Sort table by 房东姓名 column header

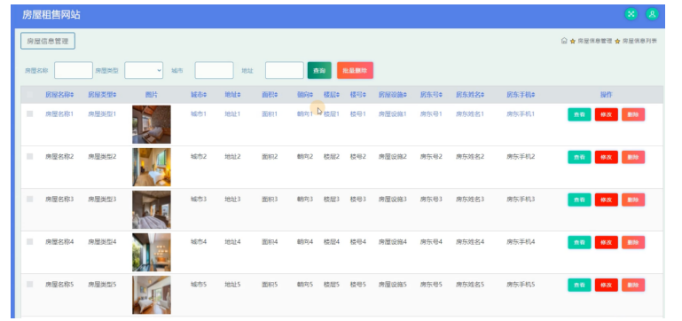pyautogui.click(x=470, y=94)
